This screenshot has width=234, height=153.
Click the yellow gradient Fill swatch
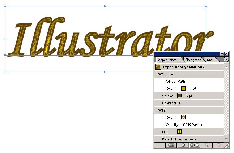[x=180, y=132]
